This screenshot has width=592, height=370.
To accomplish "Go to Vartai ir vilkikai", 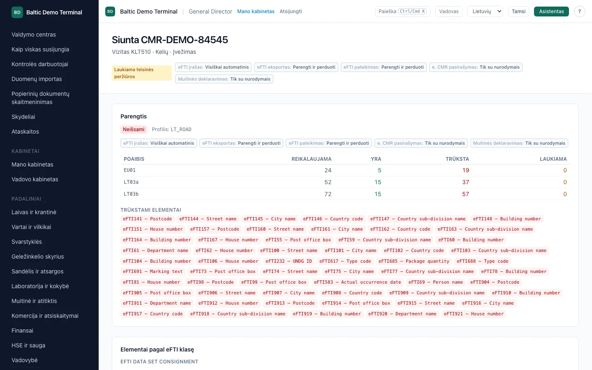I will 31,227.
